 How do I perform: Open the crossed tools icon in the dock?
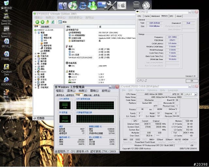112,6
